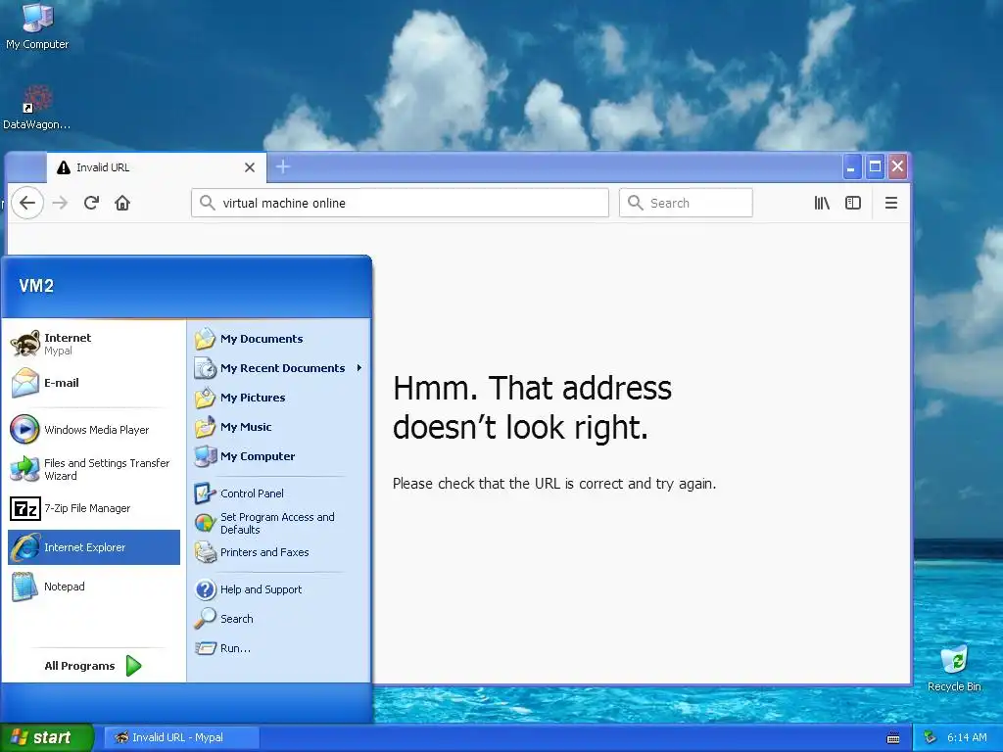Screen dimensions: 1003x752
Task: Click the green All Programs arrow
Action: (133, 666)
